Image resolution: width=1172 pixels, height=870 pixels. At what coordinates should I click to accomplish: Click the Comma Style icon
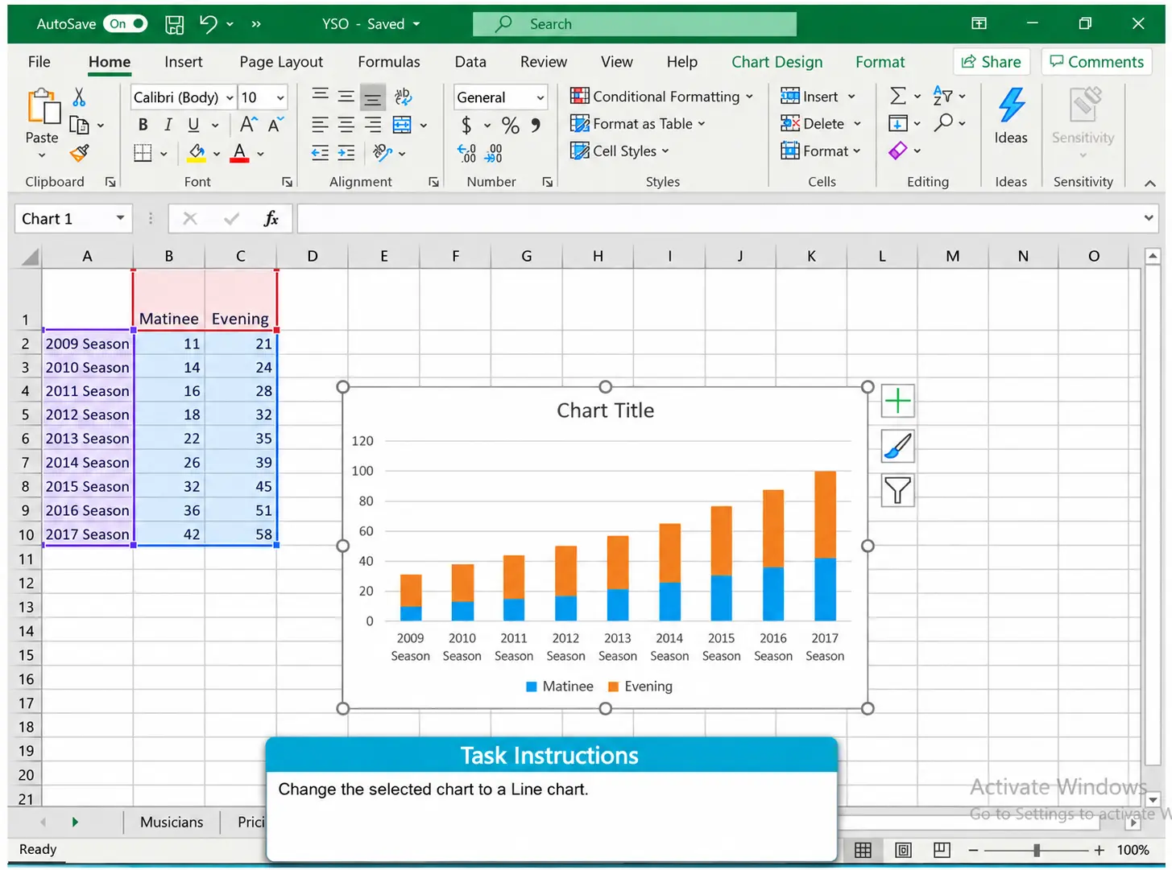pos(536,125)
